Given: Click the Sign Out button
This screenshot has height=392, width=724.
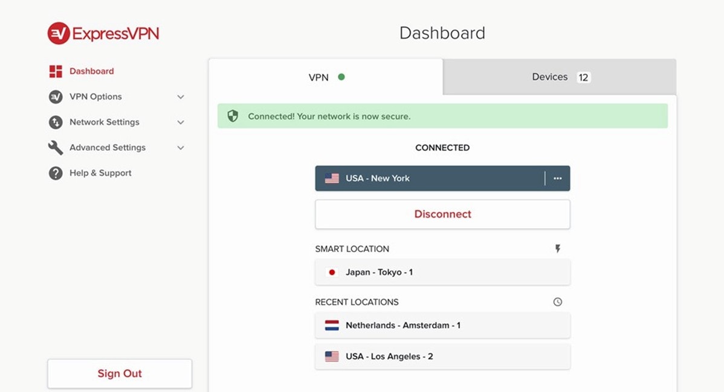Looking at the screenshot, I should [120, 373].
